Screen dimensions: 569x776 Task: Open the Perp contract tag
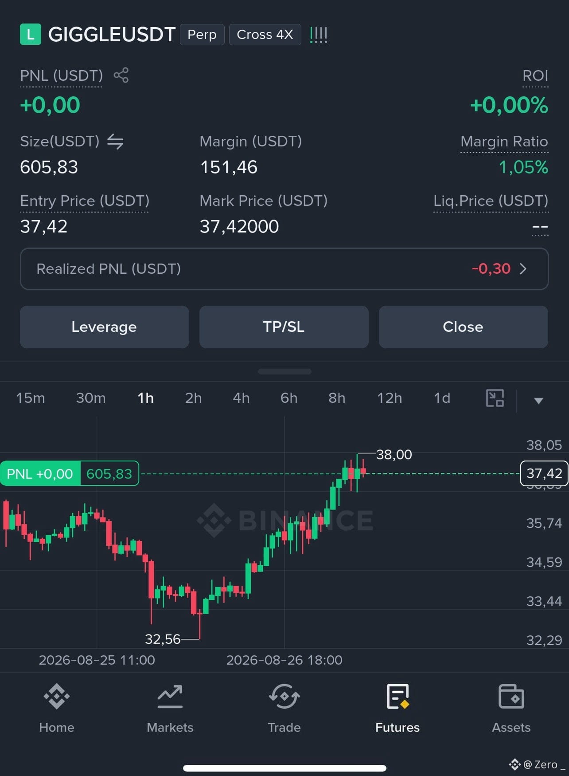click(202, 35)
